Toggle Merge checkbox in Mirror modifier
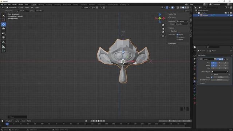 [x=212, y=77]
